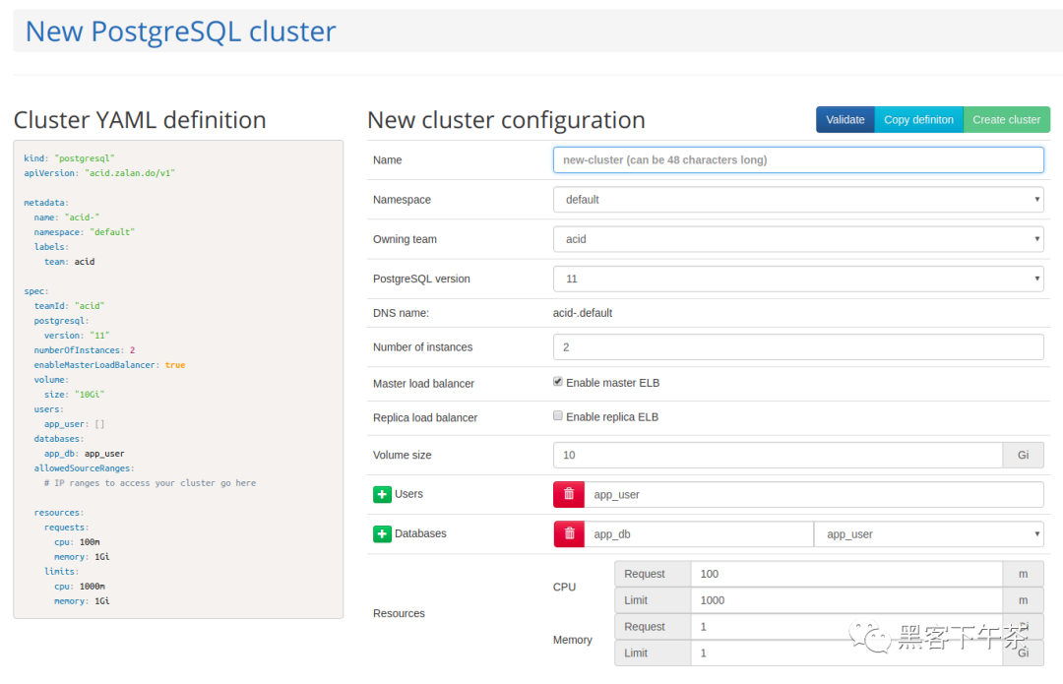Delete the app_user user with trash icon
Image resolution: width=1063 pixels, height=684 pixels.
point(569,494)
